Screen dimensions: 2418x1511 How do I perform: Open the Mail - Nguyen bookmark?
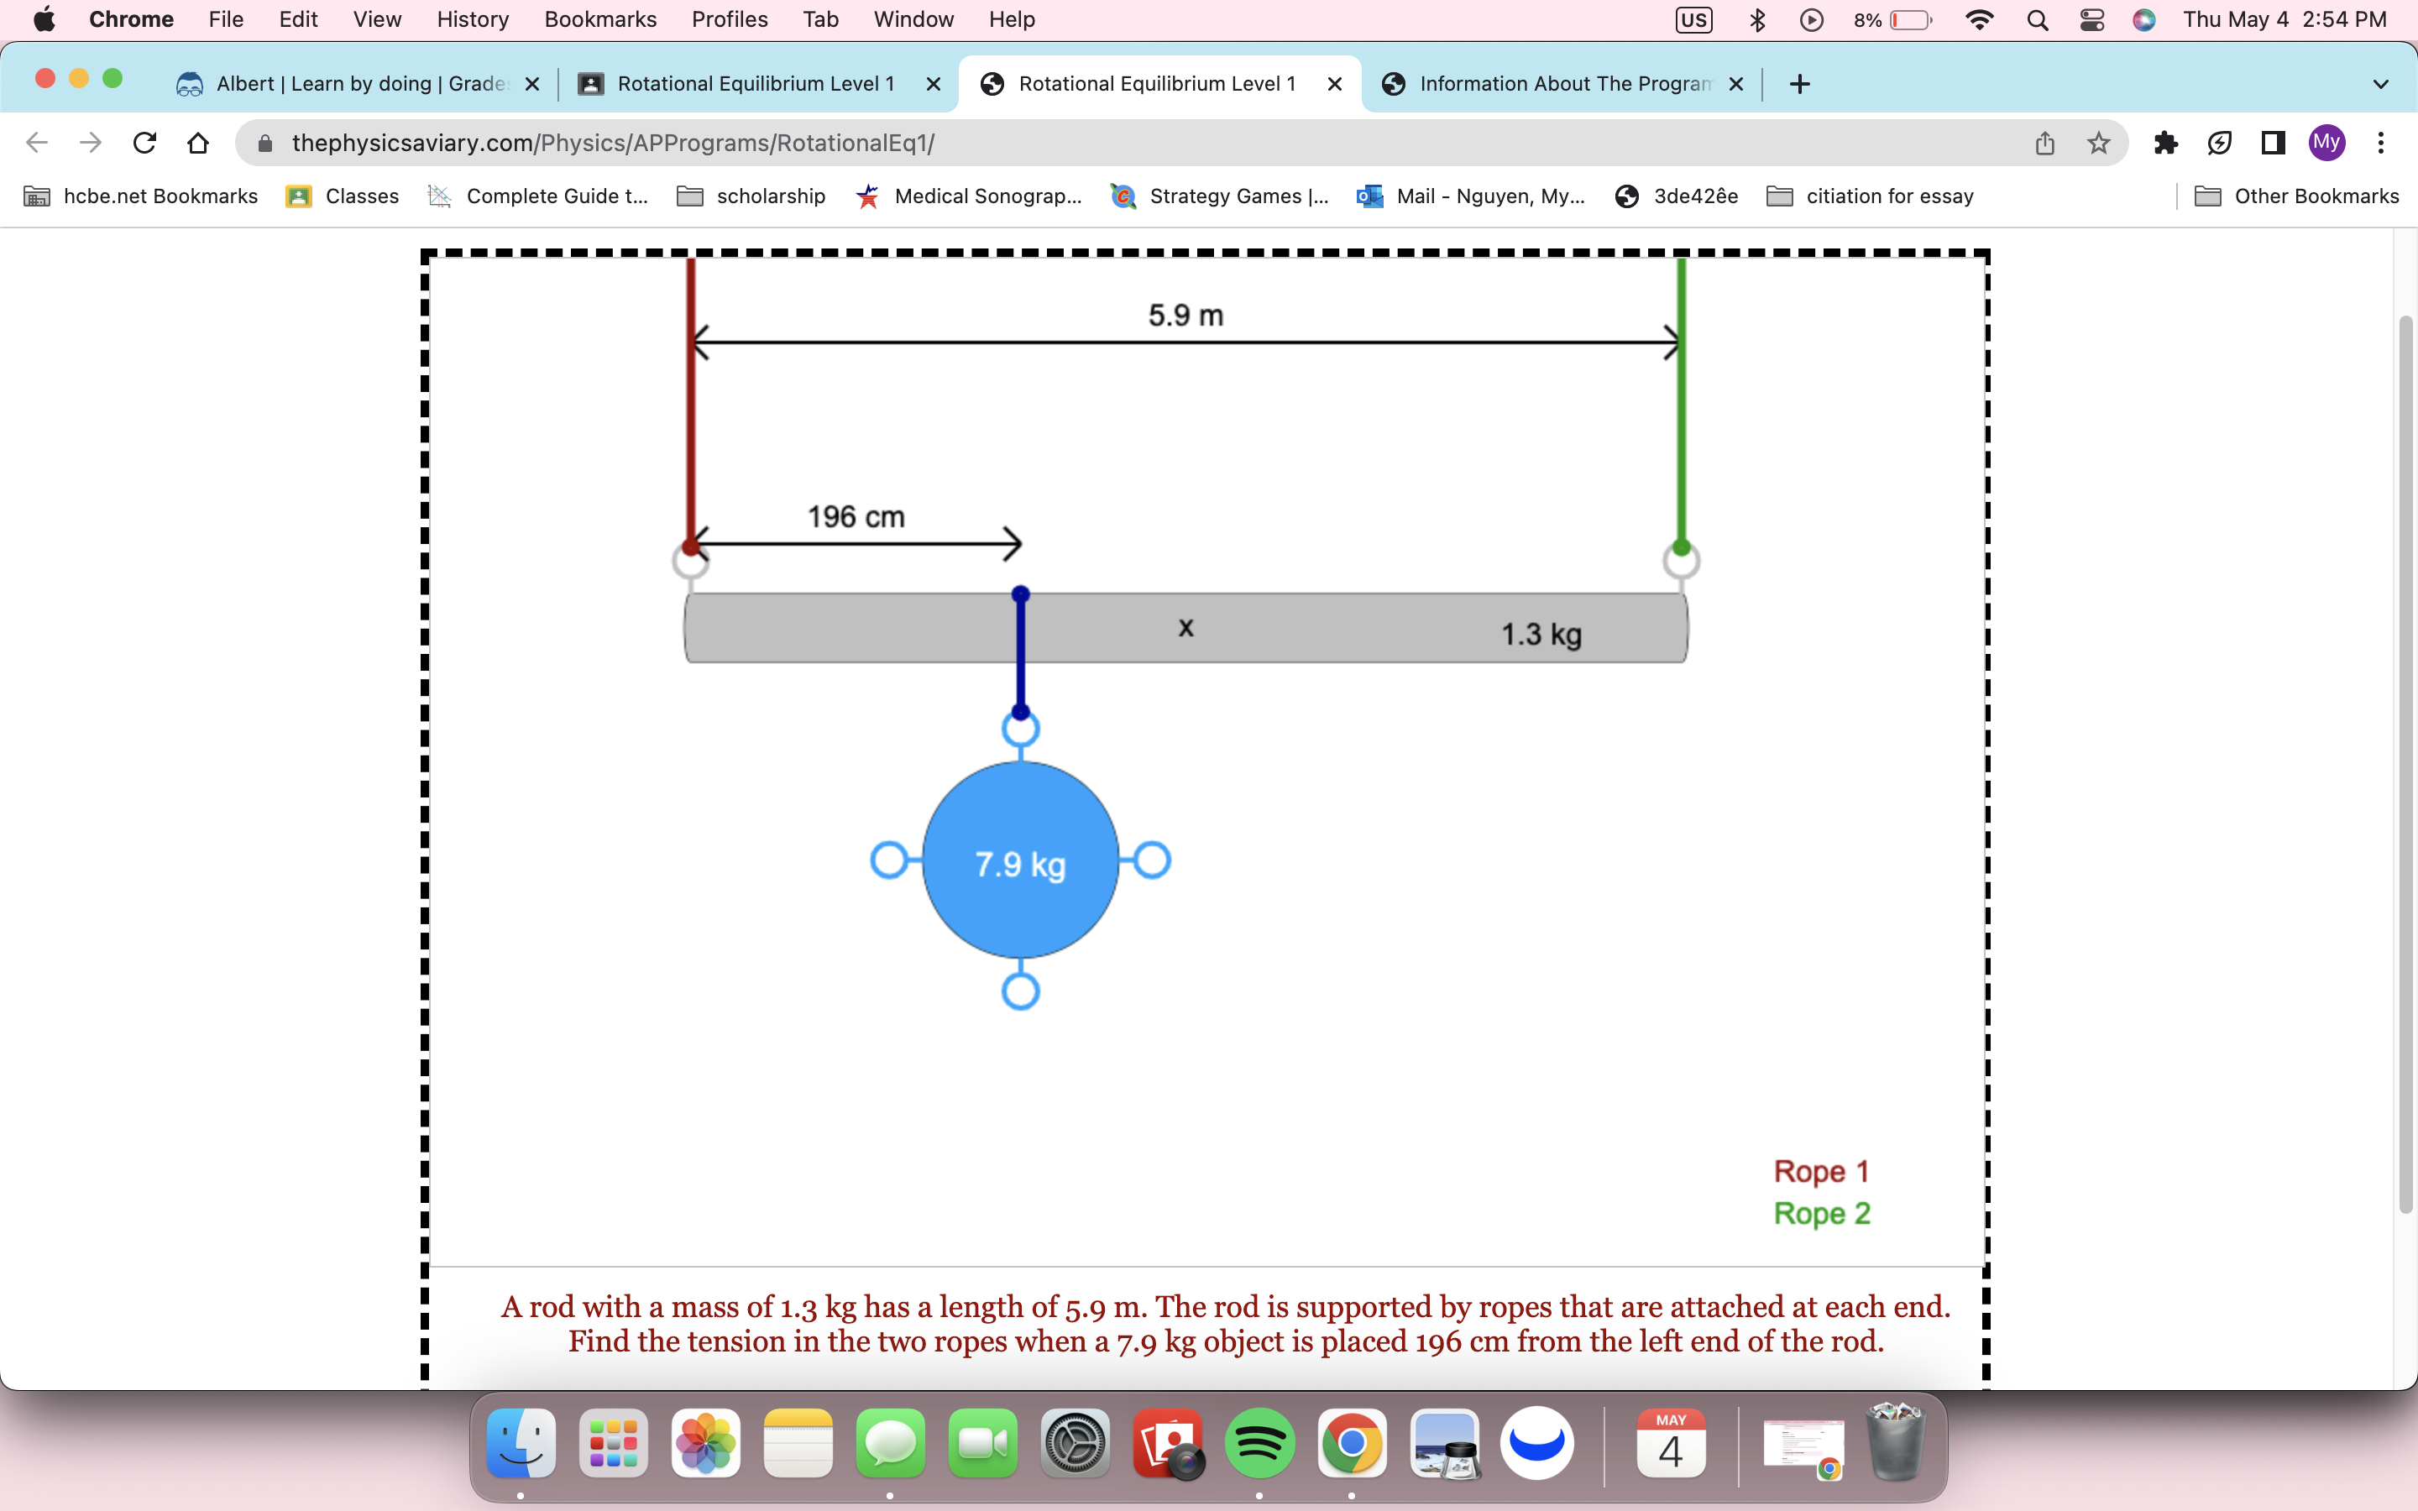pos(1471,196)
